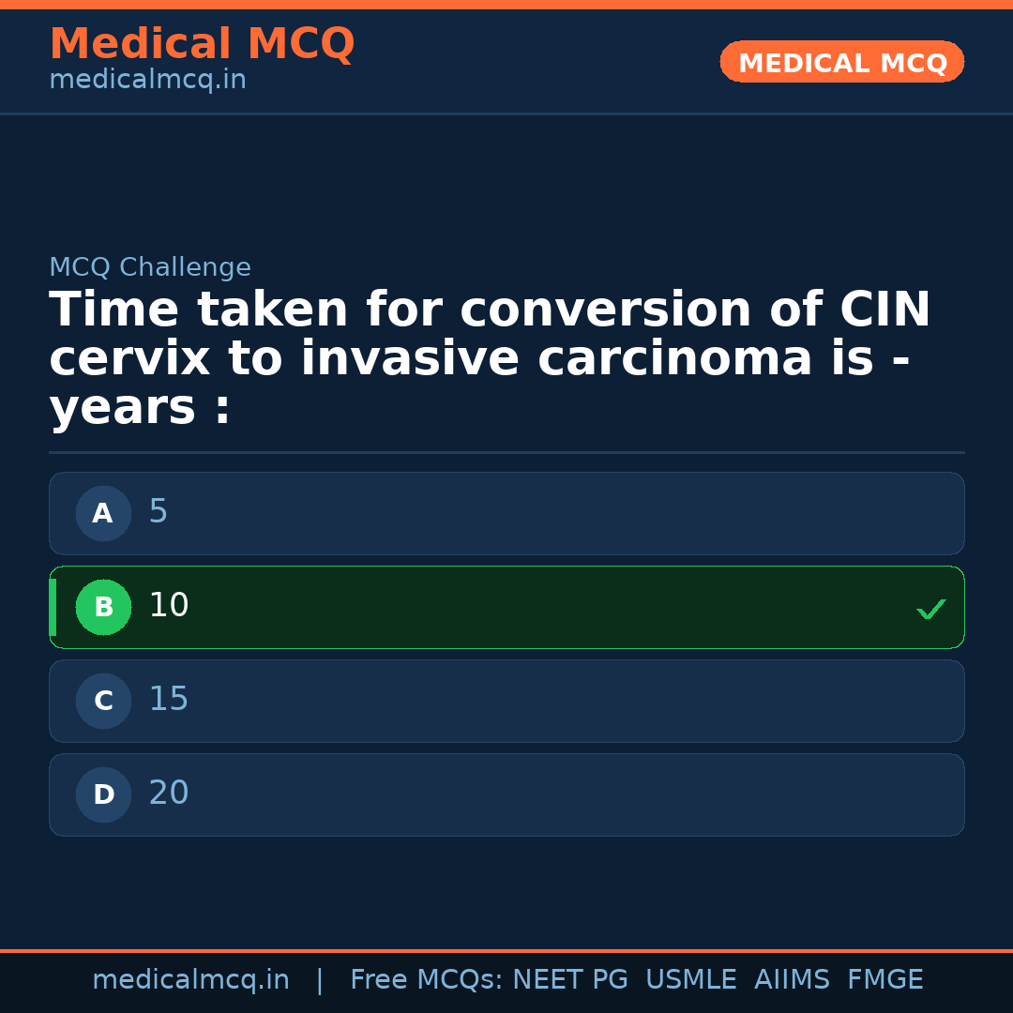This screenshot has height=1013, width=1013.
Task: Select answer option 5
Action: point(506,513)
